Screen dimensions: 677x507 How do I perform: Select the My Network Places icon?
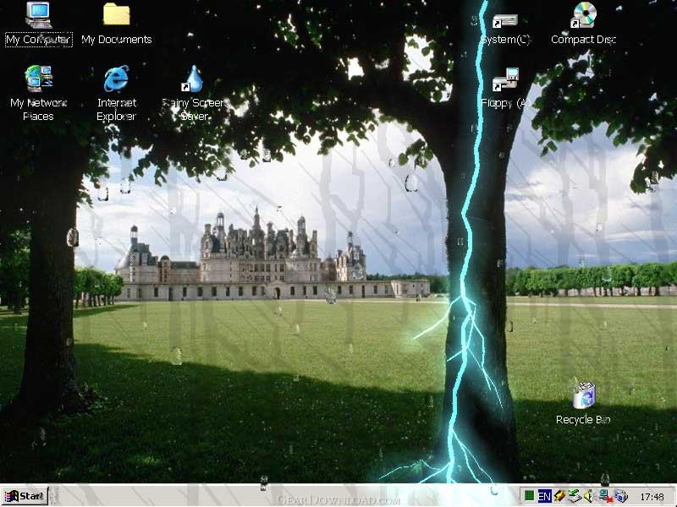39,93
